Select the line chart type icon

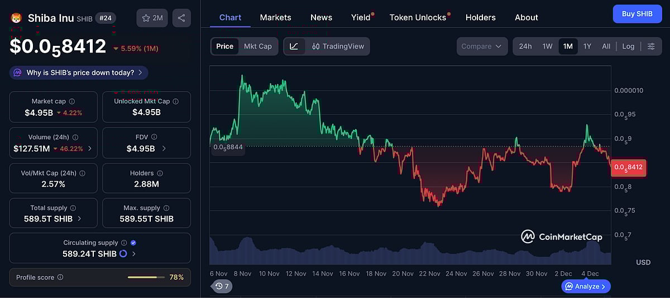click(294, 46)
